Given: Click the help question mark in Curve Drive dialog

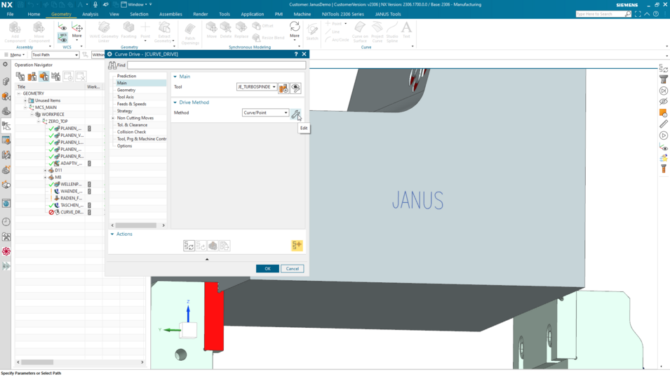Looking at the screenshot, I should [x=295, y=54].
